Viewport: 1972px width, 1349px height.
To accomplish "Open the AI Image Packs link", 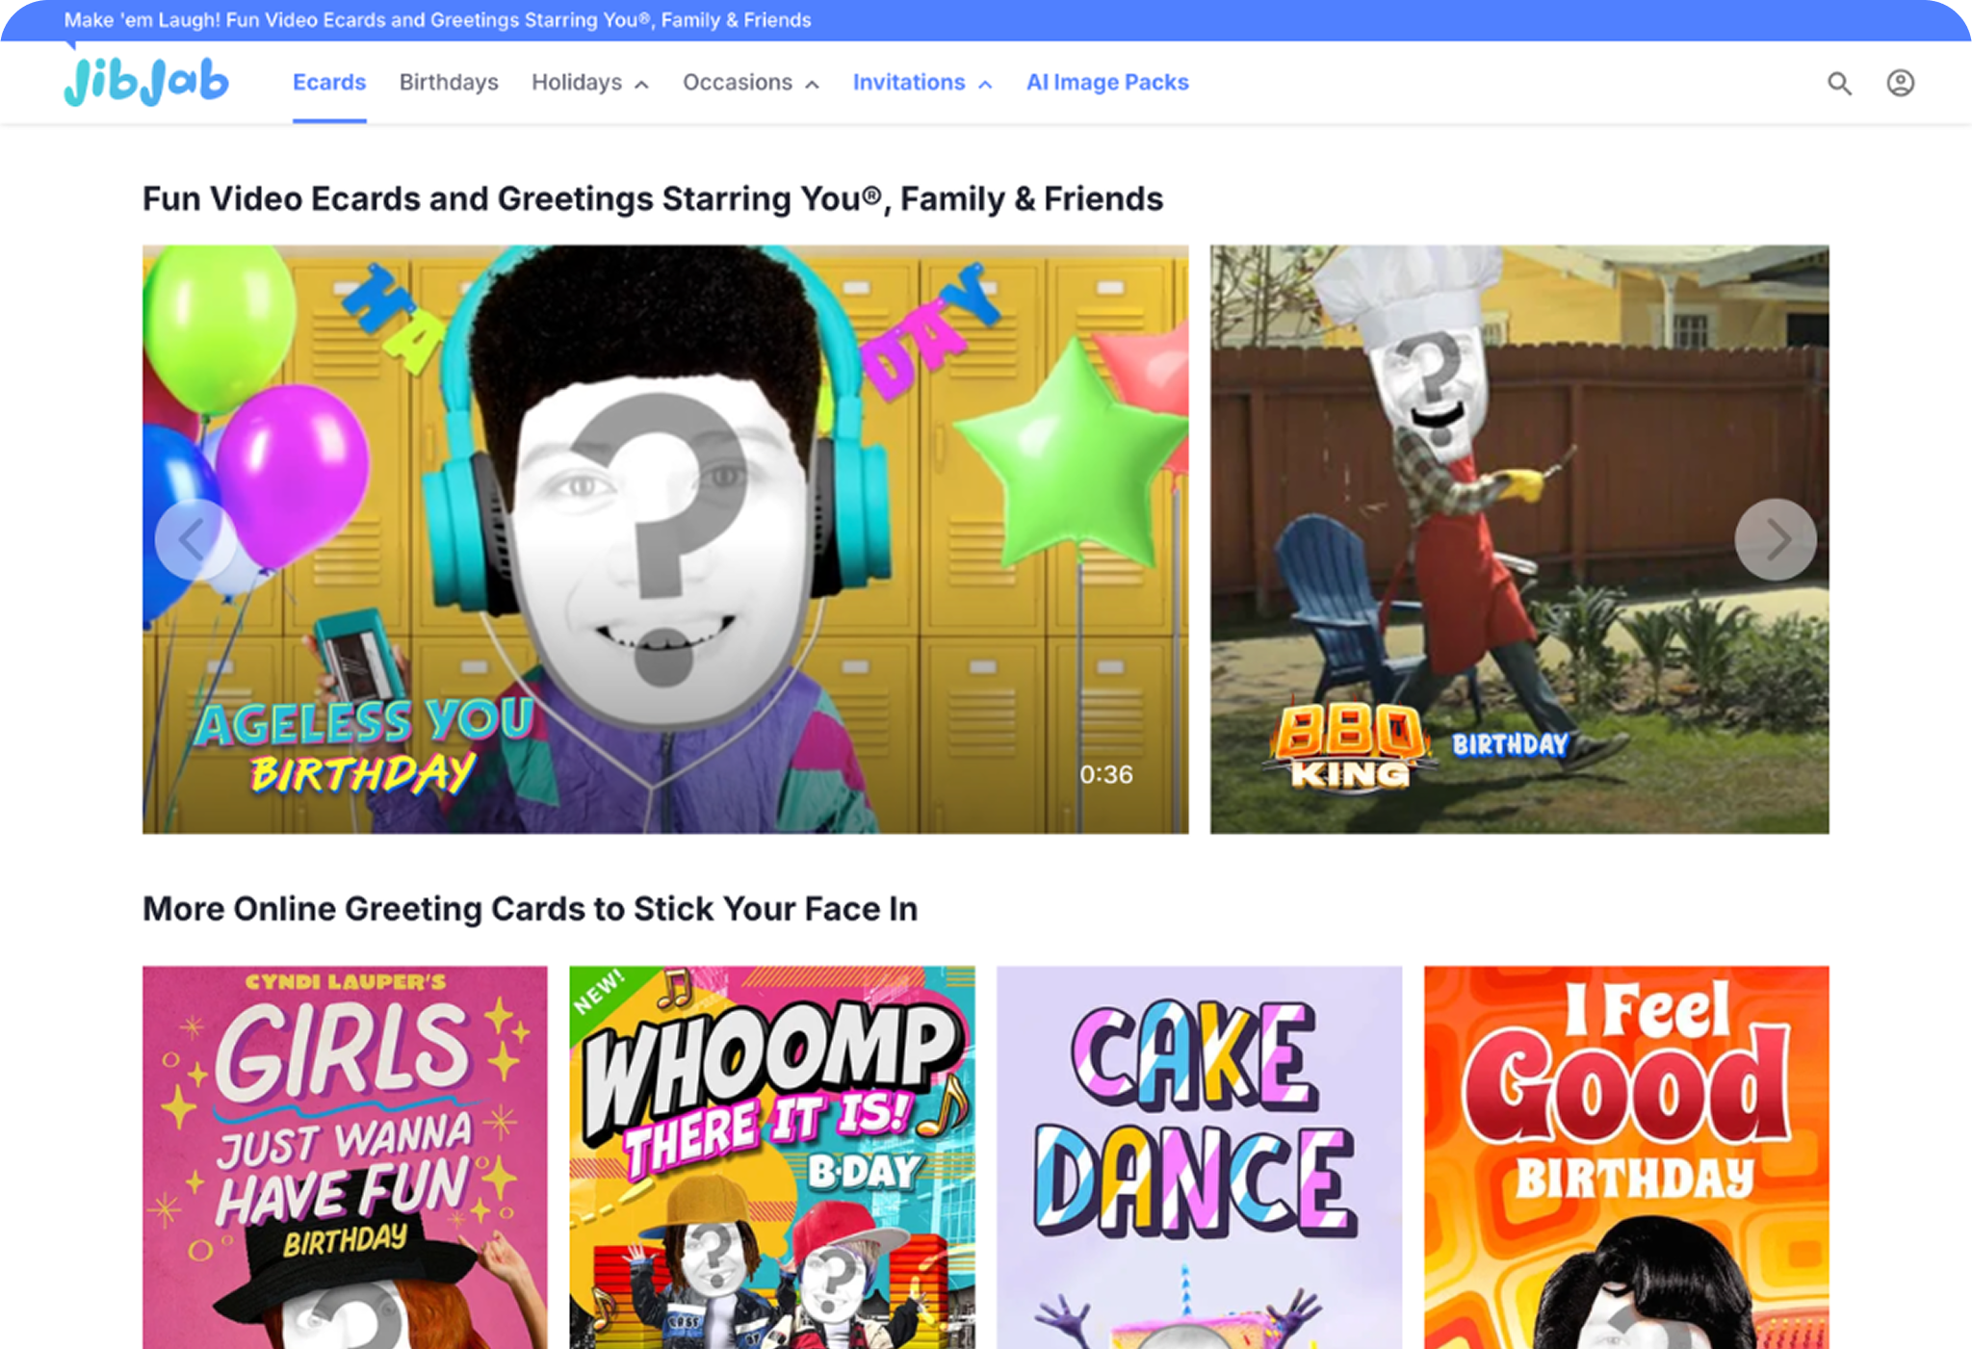I will (x=1107, y=83).
